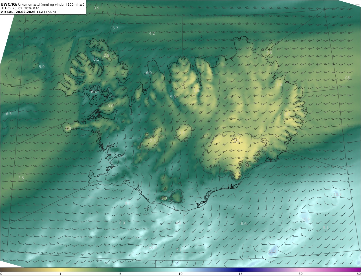Viewport: 361px width, 276px height.
Task: Select the colour scale tick label 30
Action: coord(301,274)
